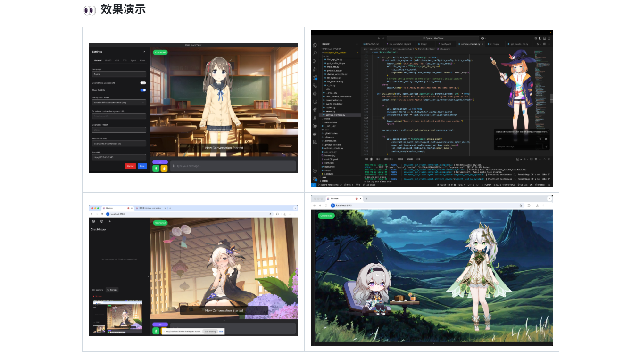Screen dimensions: 640x357
Task: Click the yellow hand button in classroom screenshot
Action: [x=164, y=168]
